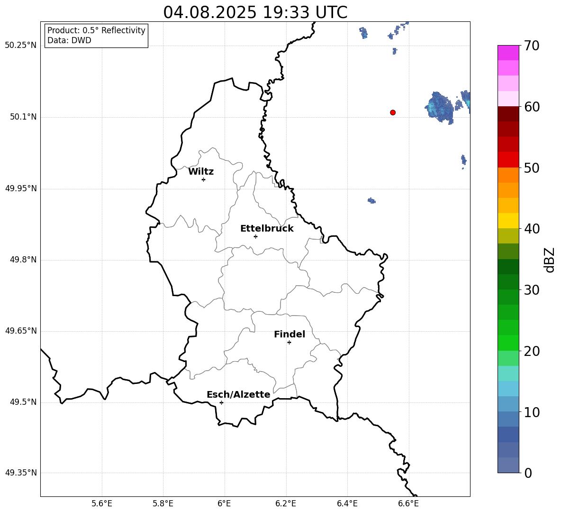This screenshot has width=561, height=513.
Task: Click the colorbar tick label 20
Action: [x=532, y=351]
